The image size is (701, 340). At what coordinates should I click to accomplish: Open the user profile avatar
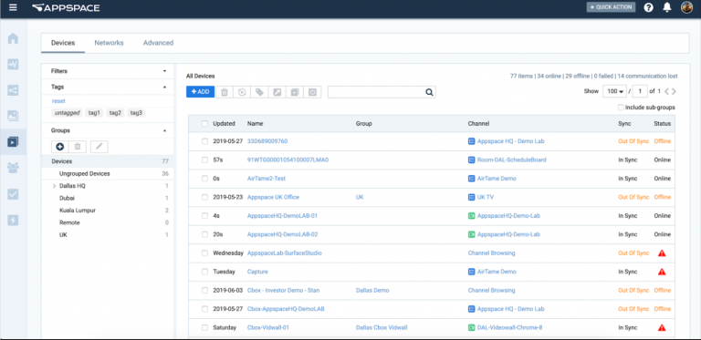[x=686, y=7]
